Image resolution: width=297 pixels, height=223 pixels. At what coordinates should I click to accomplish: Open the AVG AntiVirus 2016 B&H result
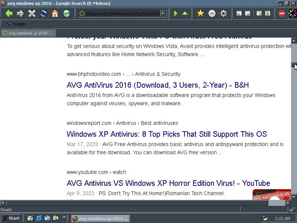(157, 85)
